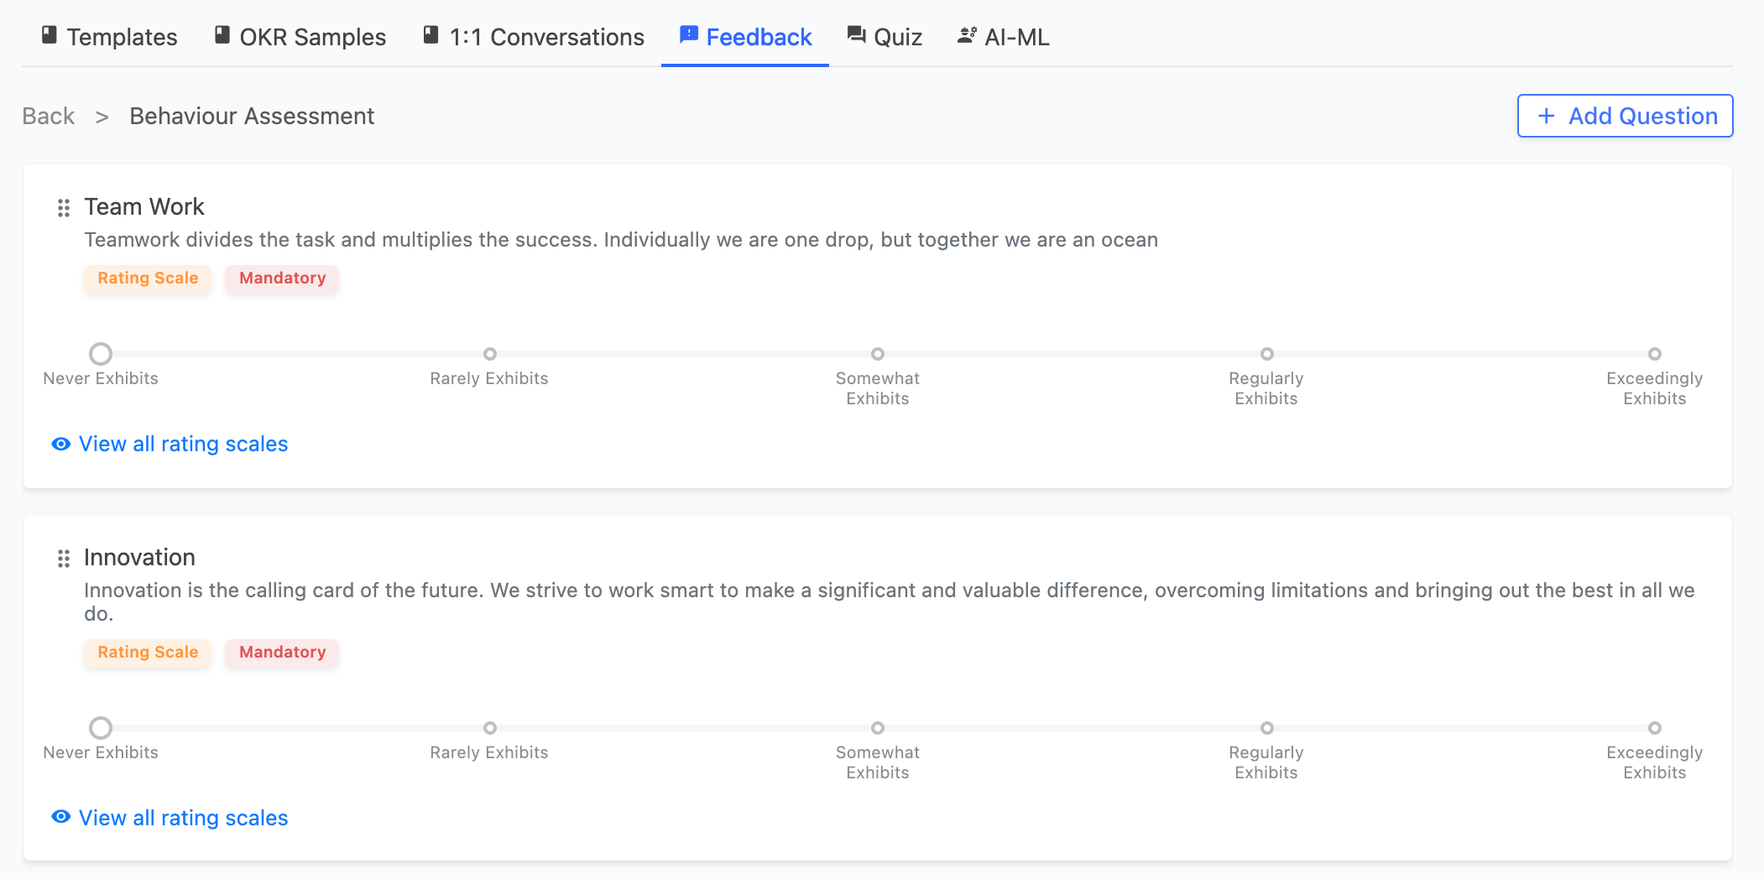View all rating scales for Innovation
Viewport: 1764px width, 879px height.
click(170, 818)
